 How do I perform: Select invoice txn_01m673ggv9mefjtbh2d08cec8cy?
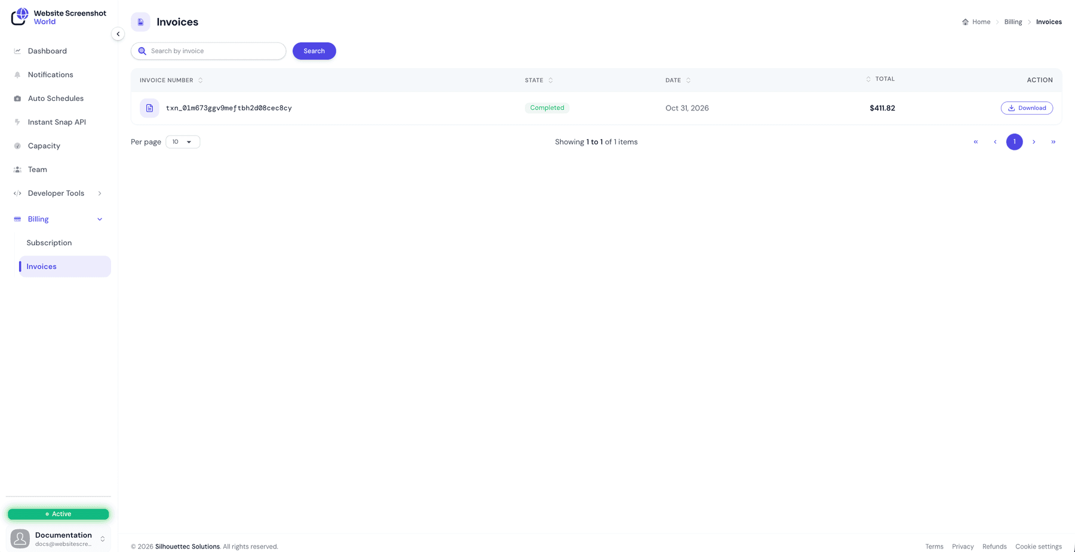point(229,108)
